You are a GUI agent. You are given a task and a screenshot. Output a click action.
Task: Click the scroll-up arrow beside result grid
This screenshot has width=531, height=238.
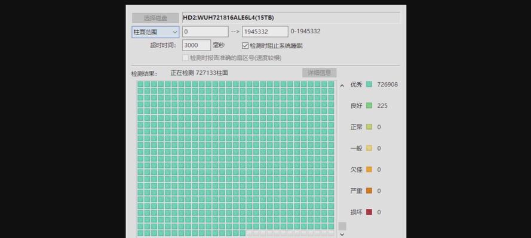342,86
